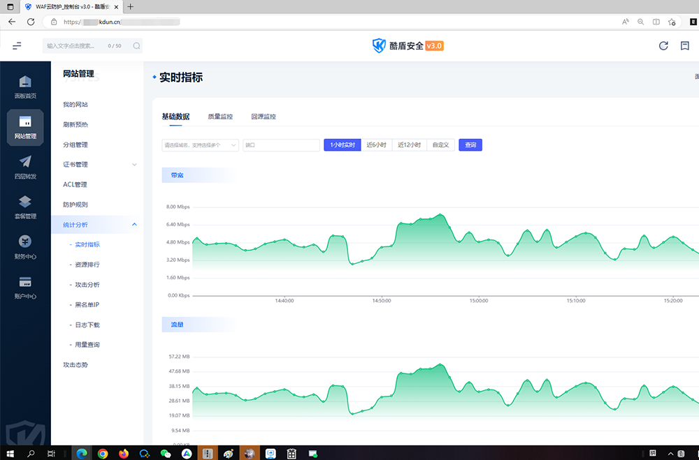The width and height of the screenshot is (699, 460).
Task: Click the 带宽 chart section label
Action: 177,175
